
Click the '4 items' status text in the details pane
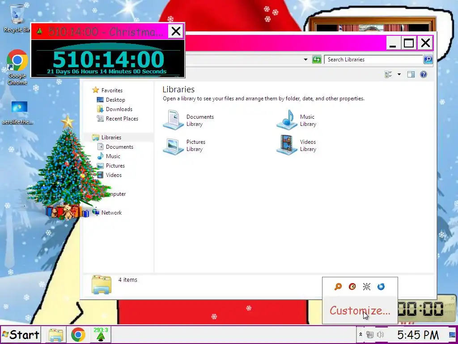pyautogui.click(x=127, y=280)
